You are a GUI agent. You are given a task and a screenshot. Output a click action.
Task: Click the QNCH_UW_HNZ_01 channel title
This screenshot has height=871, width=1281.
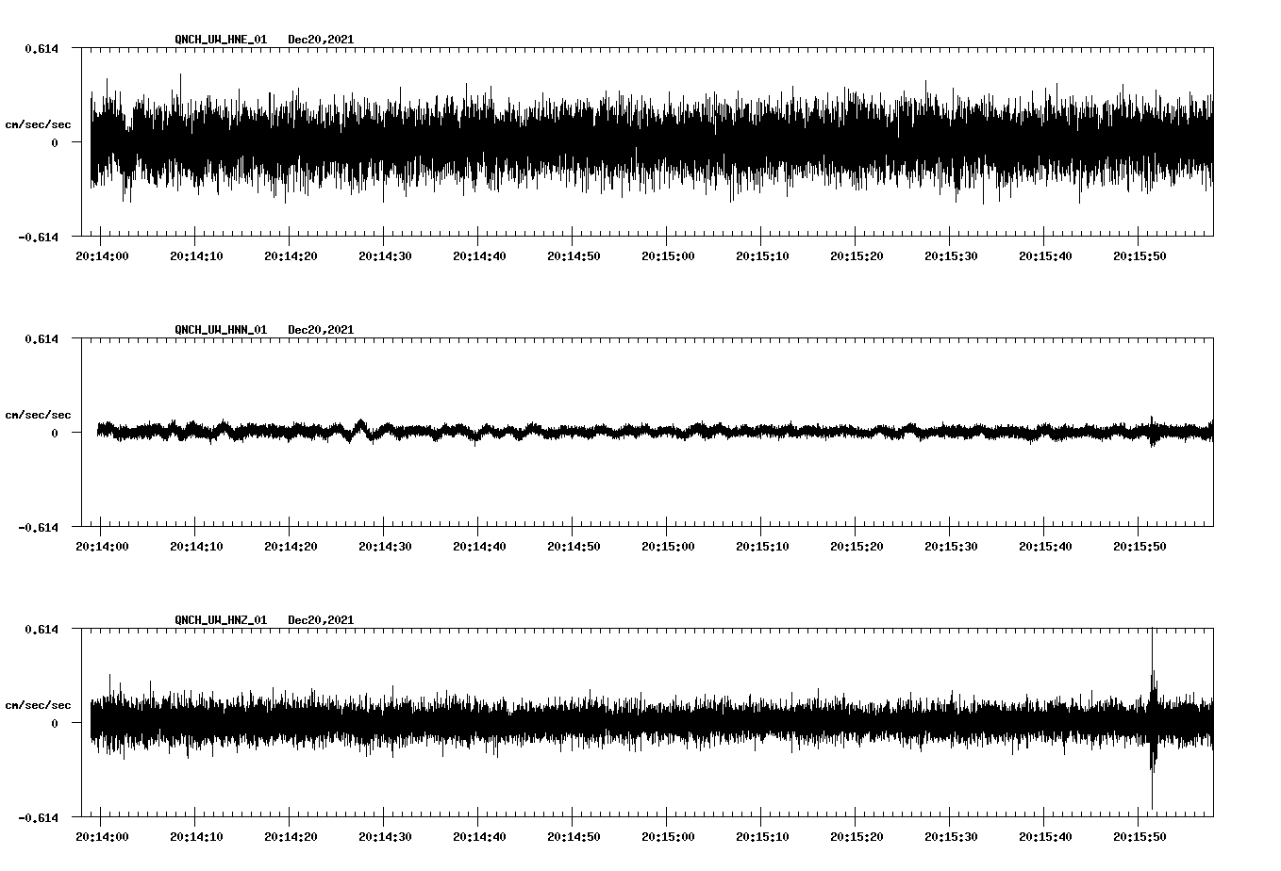point(221,620)
